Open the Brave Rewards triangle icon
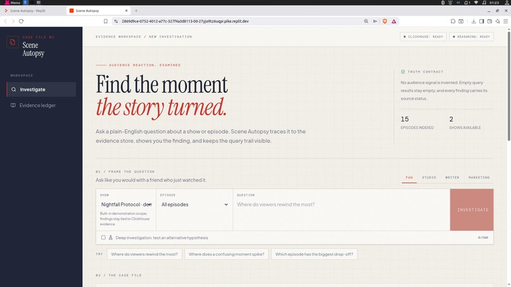This screenshot has height=287, width=511. coord(394,21)
